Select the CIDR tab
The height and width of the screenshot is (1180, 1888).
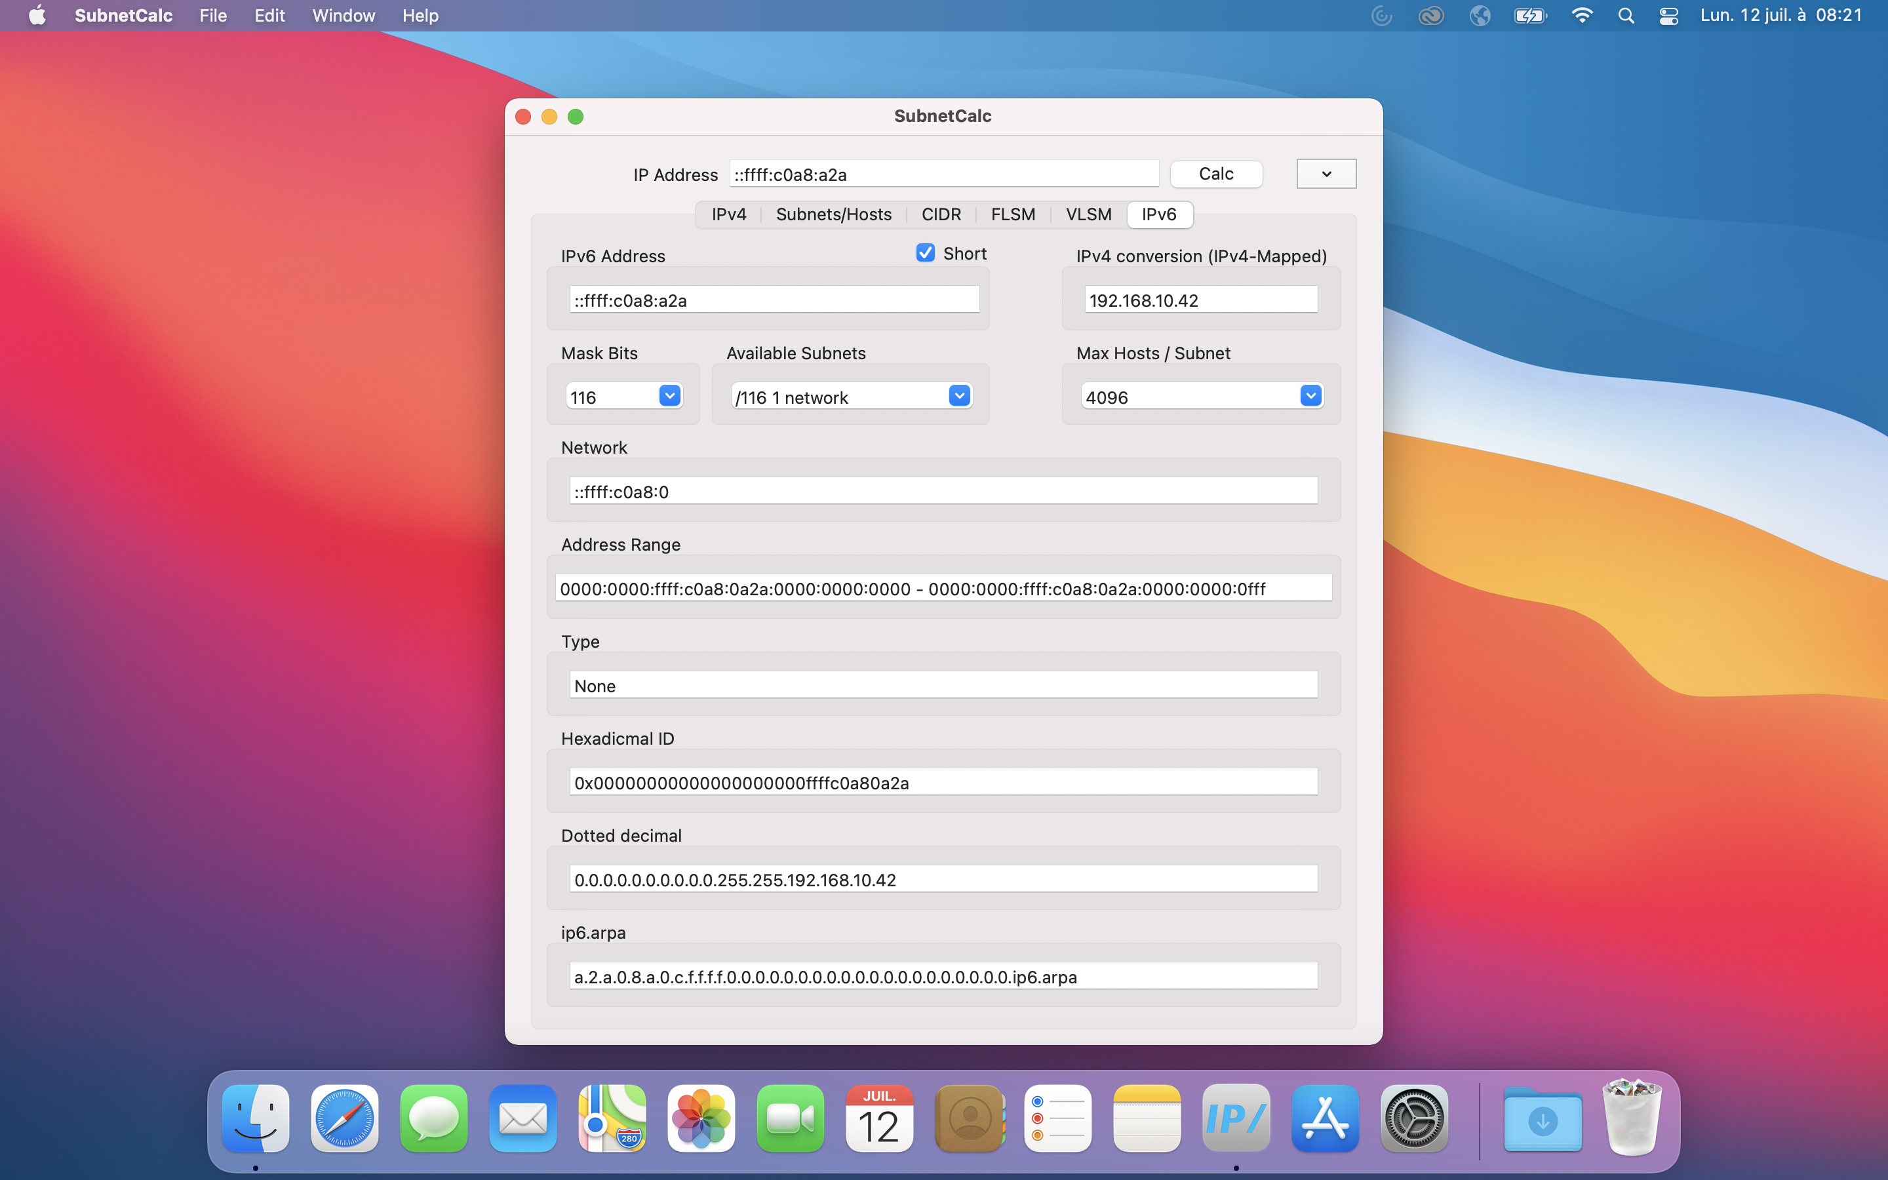(x=941, y=214)
